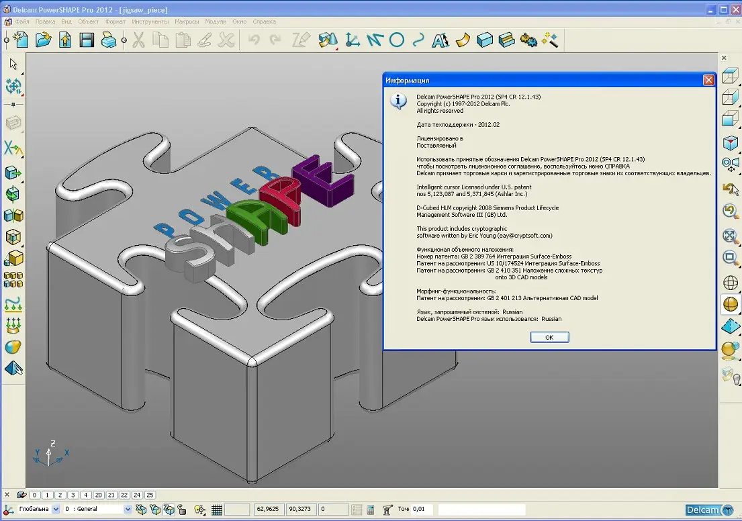
Task: Click the shaded globe view icon
Action: [730, 304]
